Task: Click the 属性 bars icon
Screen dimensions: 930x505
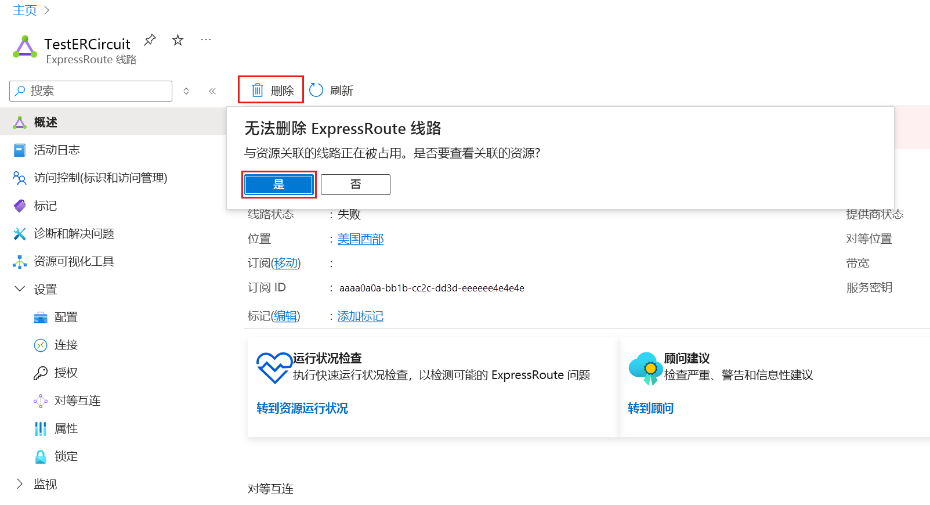Action: coord(41,429)
